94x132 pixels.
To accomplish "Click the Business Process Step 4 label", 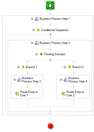I will 78,80.
